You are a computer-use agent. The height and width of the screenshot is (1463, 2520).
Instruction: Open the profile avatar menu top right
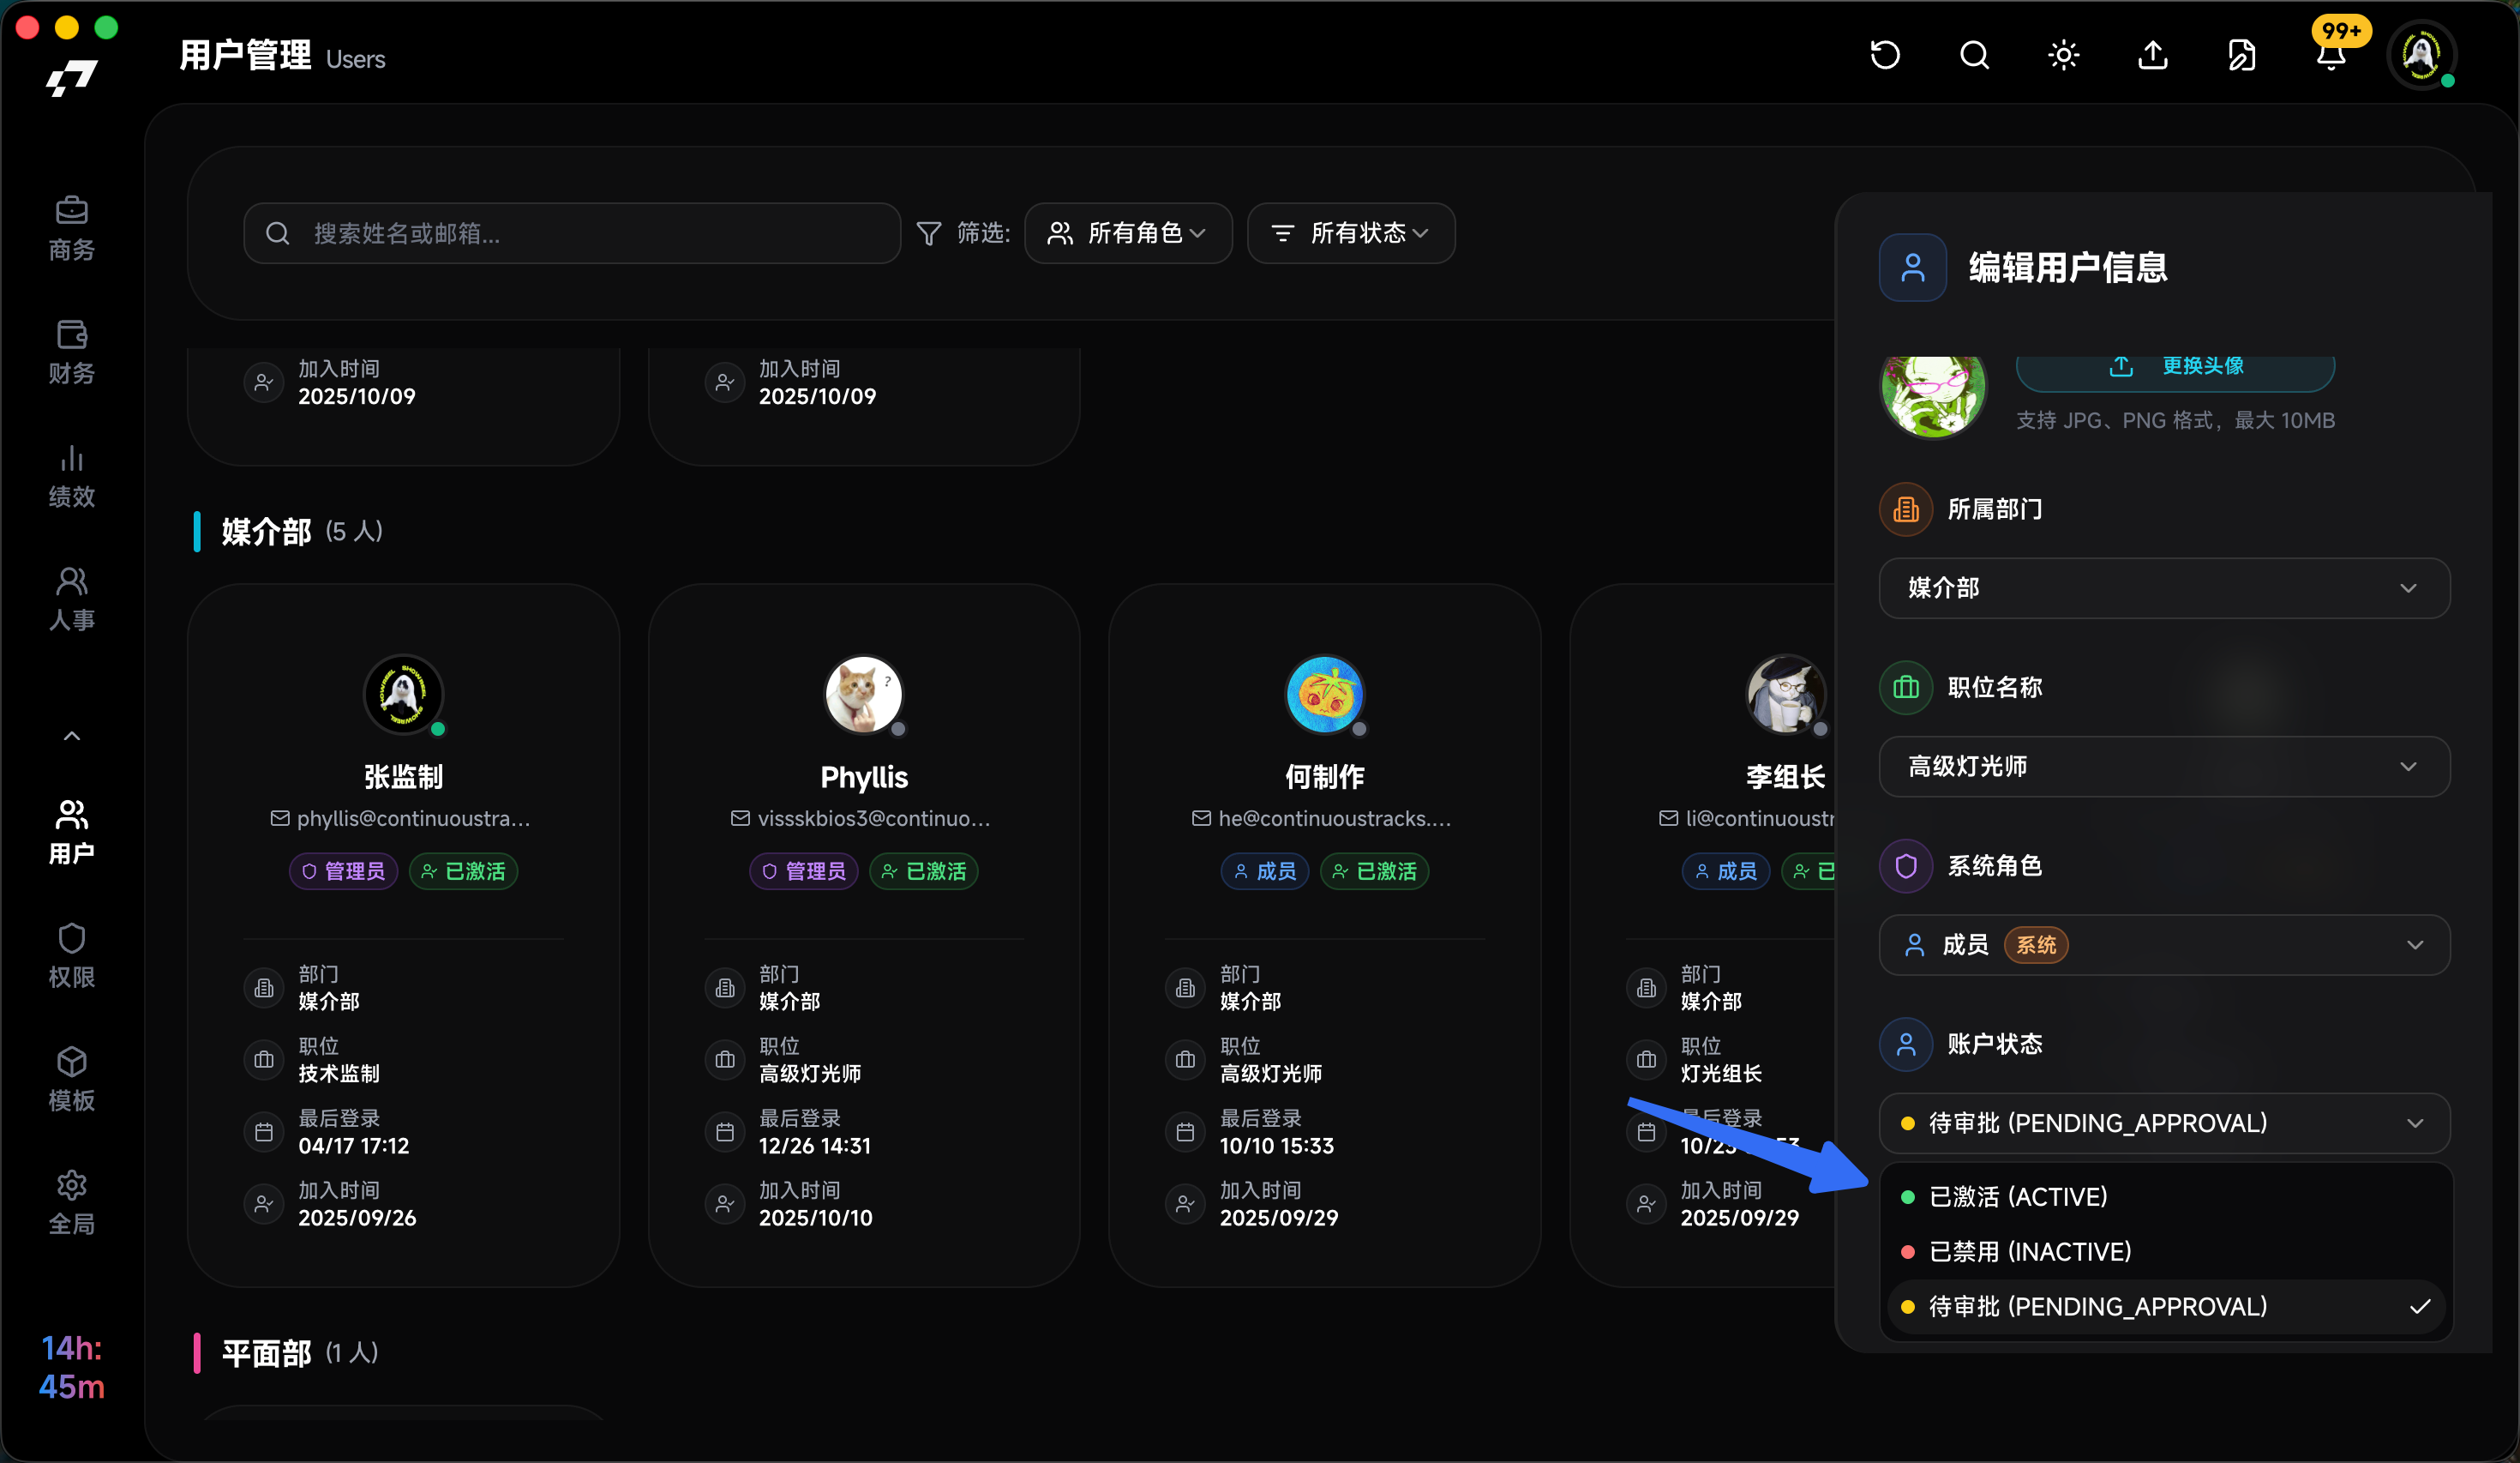(2421, 55)
